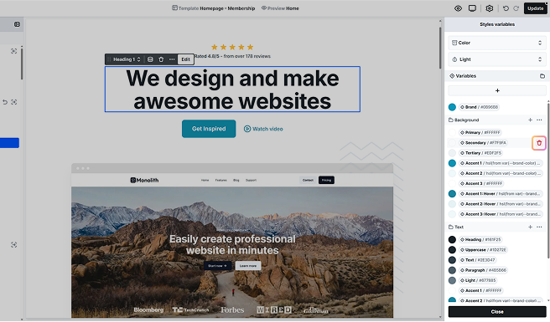Screen dimensions: 550x322
Task: Open the Light mode dropdown
Action: pyautogui.click(x=497, y=59)
